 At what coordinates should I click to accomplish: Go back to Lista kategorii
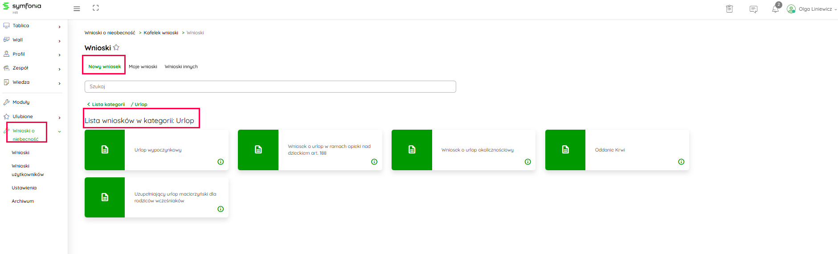pyautogui.click(x=106, y=105)
